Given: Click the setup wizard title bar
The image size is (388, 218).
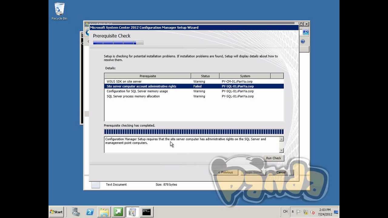Looking at the screenshot, I should click(x=194, y=28).
